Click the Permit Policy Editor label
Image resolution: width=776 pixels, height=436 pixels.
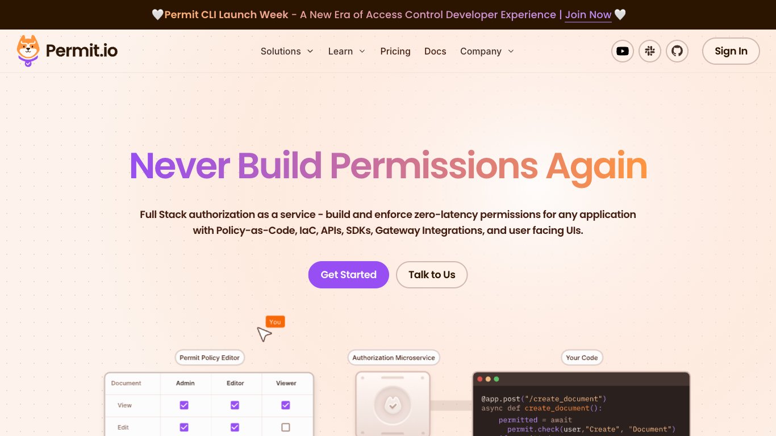click(210, 358)
